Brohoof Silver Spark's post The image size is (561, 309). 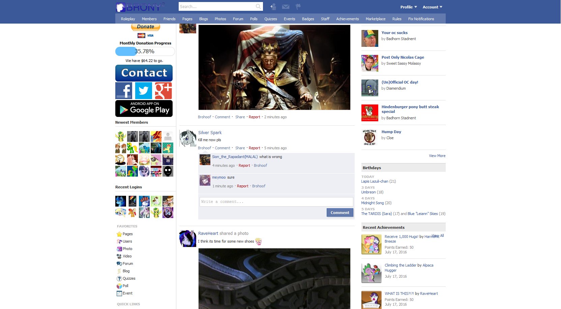pos(204,148)
